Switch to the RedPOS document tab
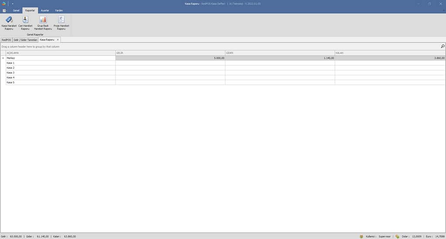Viewport: 446px width, 239px height. 6,40
